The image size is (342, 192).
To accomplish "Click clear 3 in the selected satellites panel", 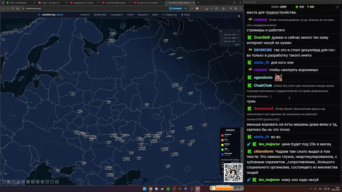I will [237, 45].
